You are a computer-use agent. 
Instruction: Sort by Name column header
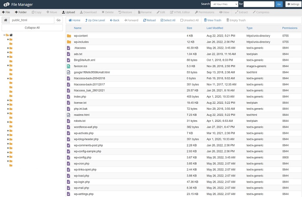[78, 28]
